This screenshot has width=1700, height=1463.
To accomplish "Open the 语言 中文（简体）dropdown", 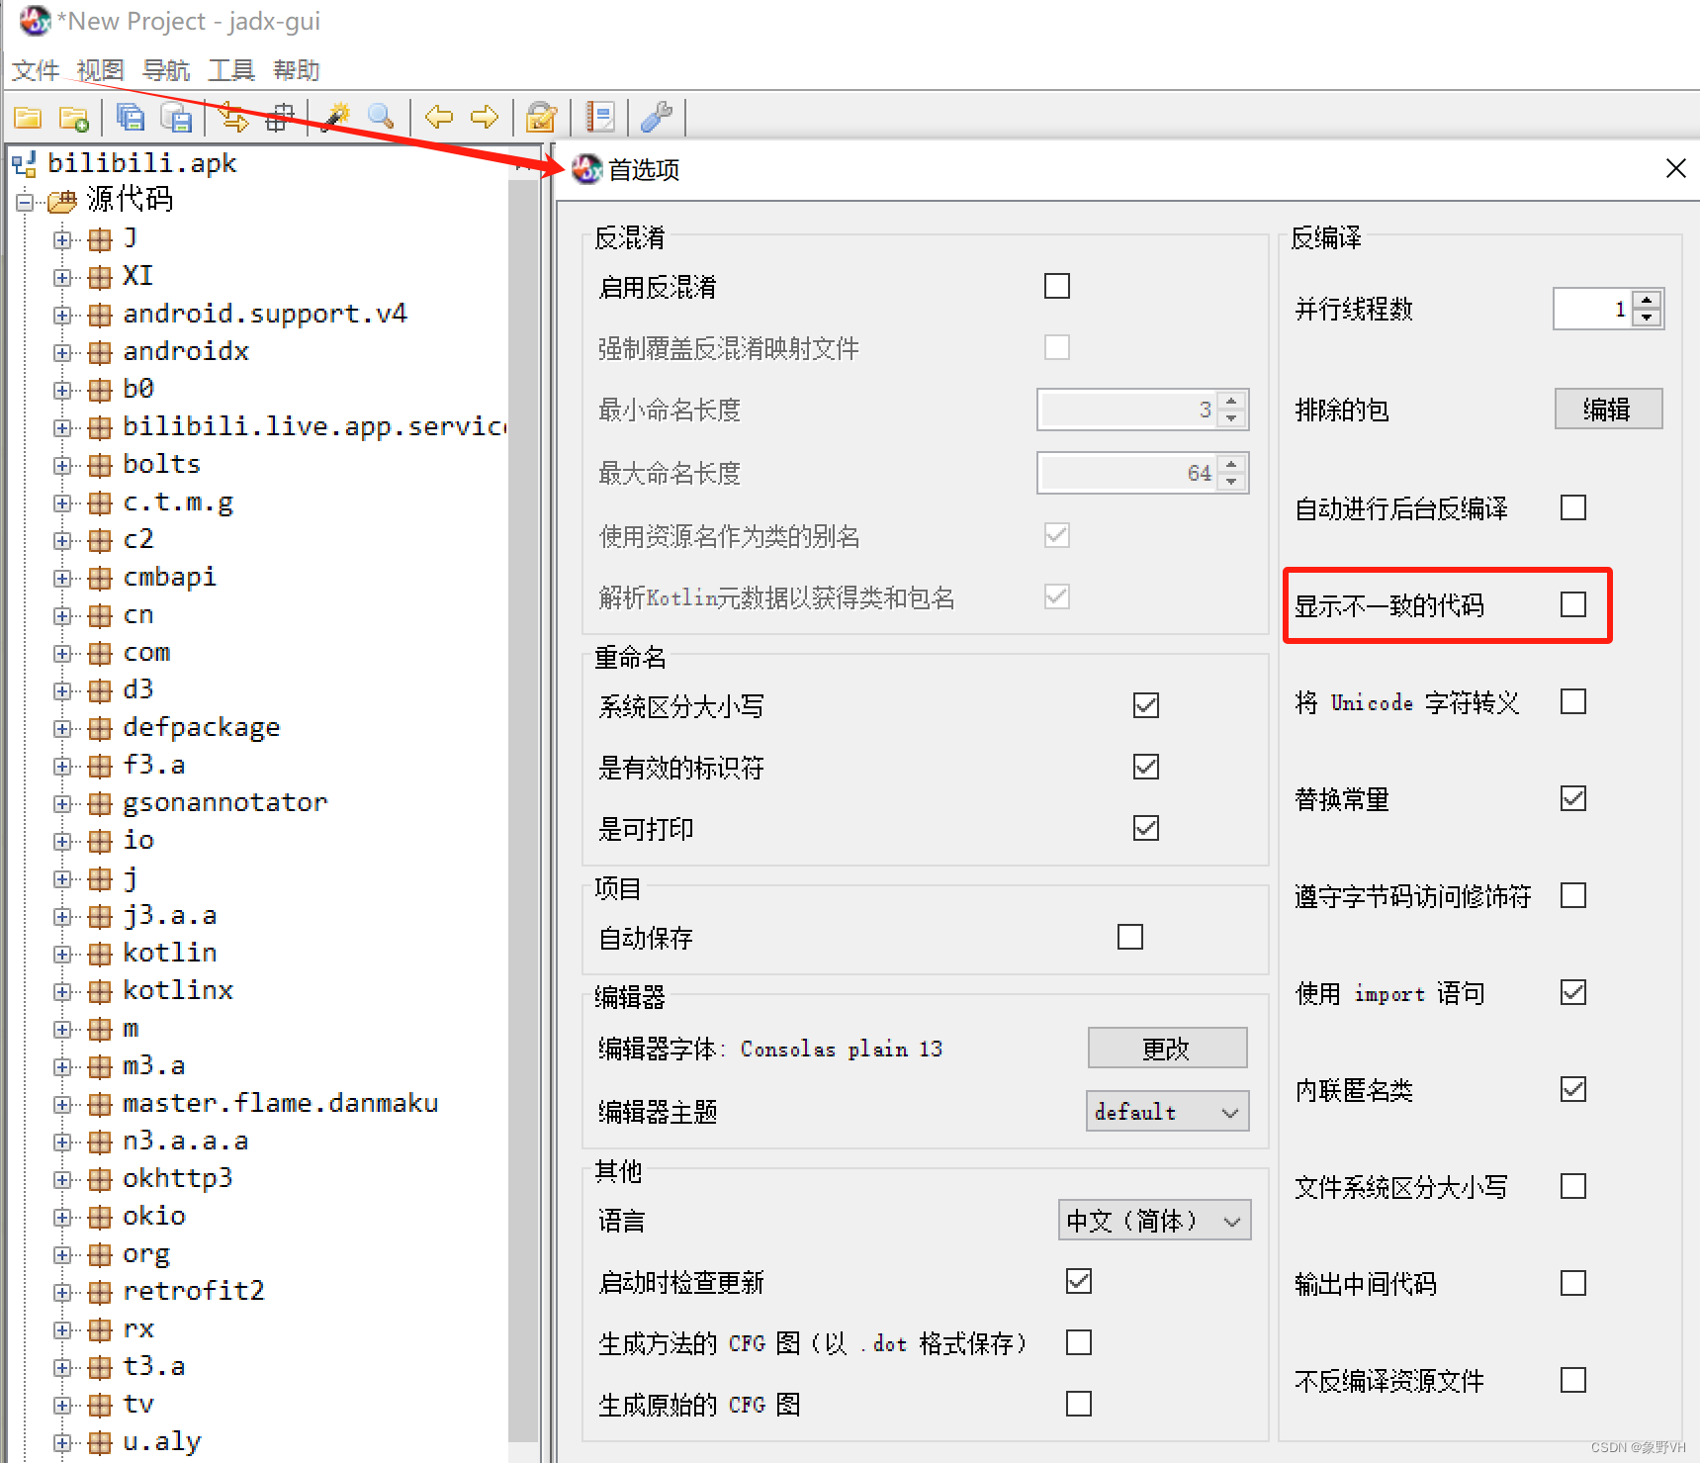I will 1154,1220.
